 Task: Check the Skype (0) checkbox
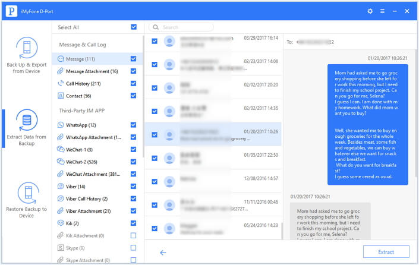pyautogui.click(x=133, y=248)
